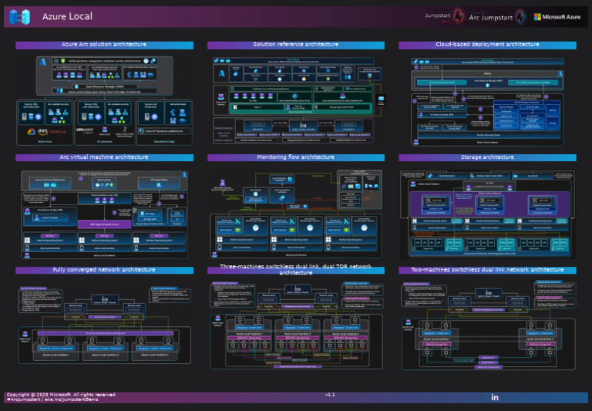Click the Google Cloud logo under Multi-cloud

click(32, 131)
